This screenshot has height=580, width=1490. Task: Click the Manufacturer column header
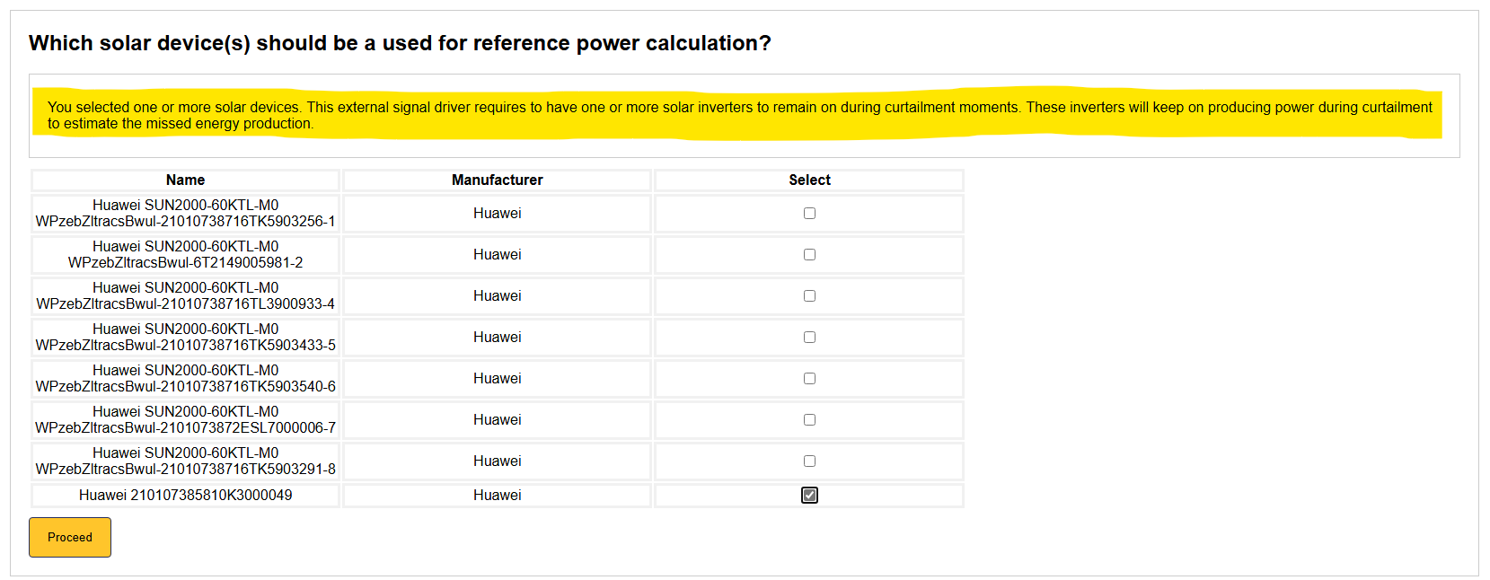pos(497,180)
